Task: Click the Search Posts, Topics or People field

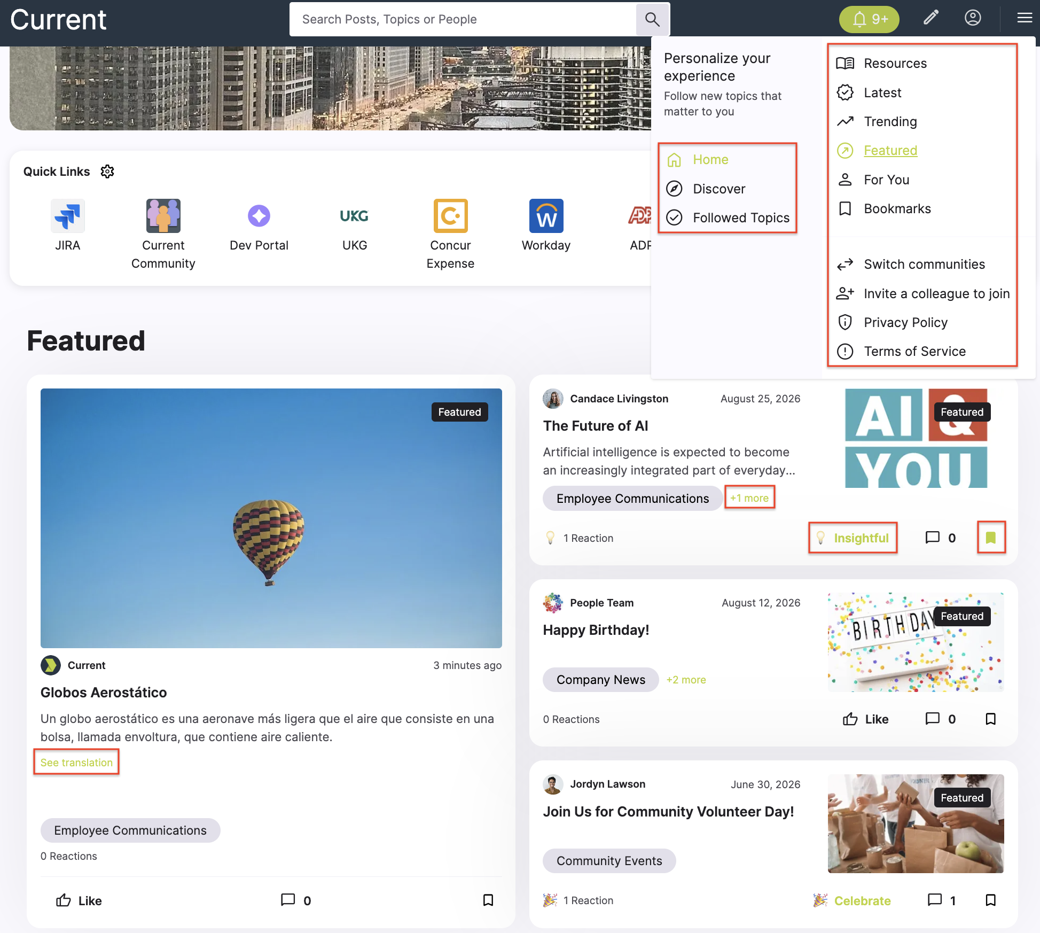Action: coord(463,19)
